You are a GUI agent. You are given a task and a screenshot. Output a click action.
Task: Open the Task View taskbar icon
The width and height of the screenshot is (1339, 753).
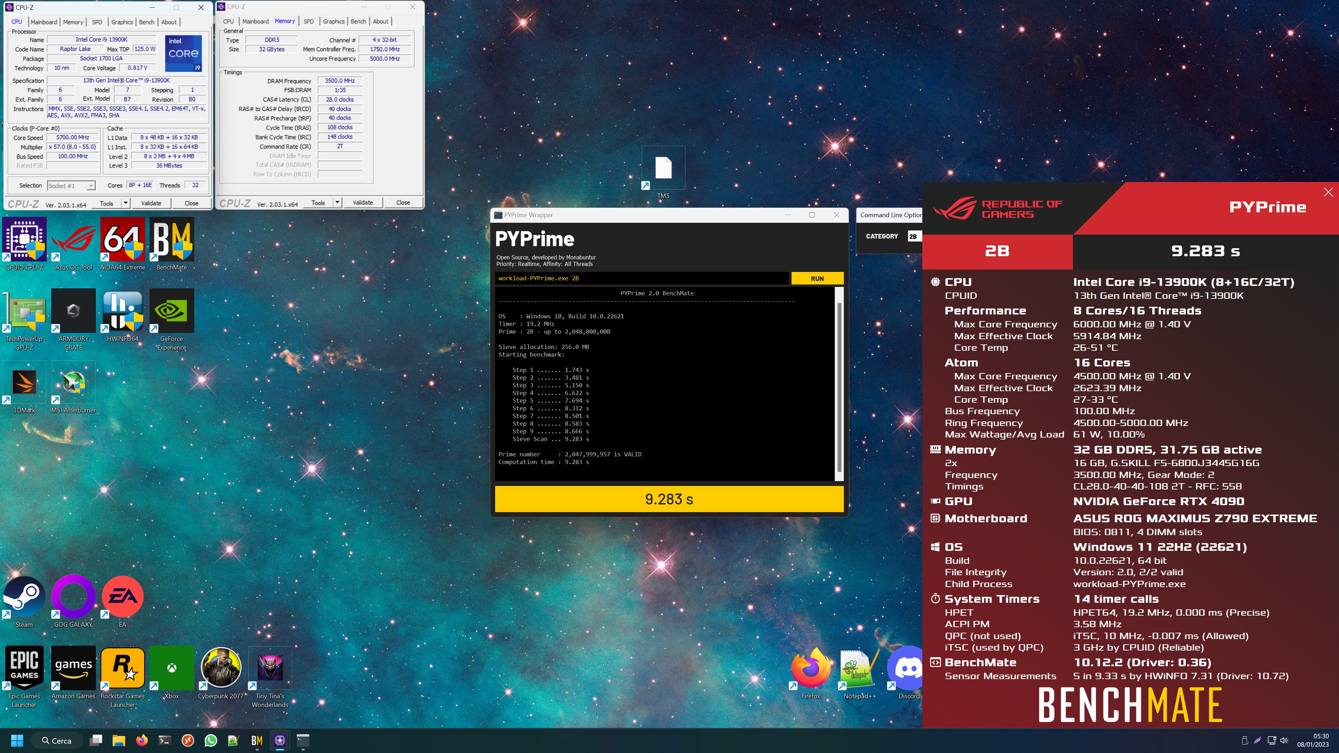click(x=96, y=740)
